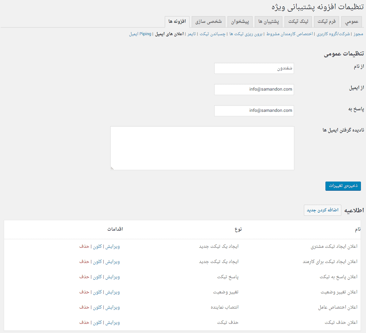Click type cell انتصاب نماینده
This screenshot has height=333, width=366.
(225, 307)
